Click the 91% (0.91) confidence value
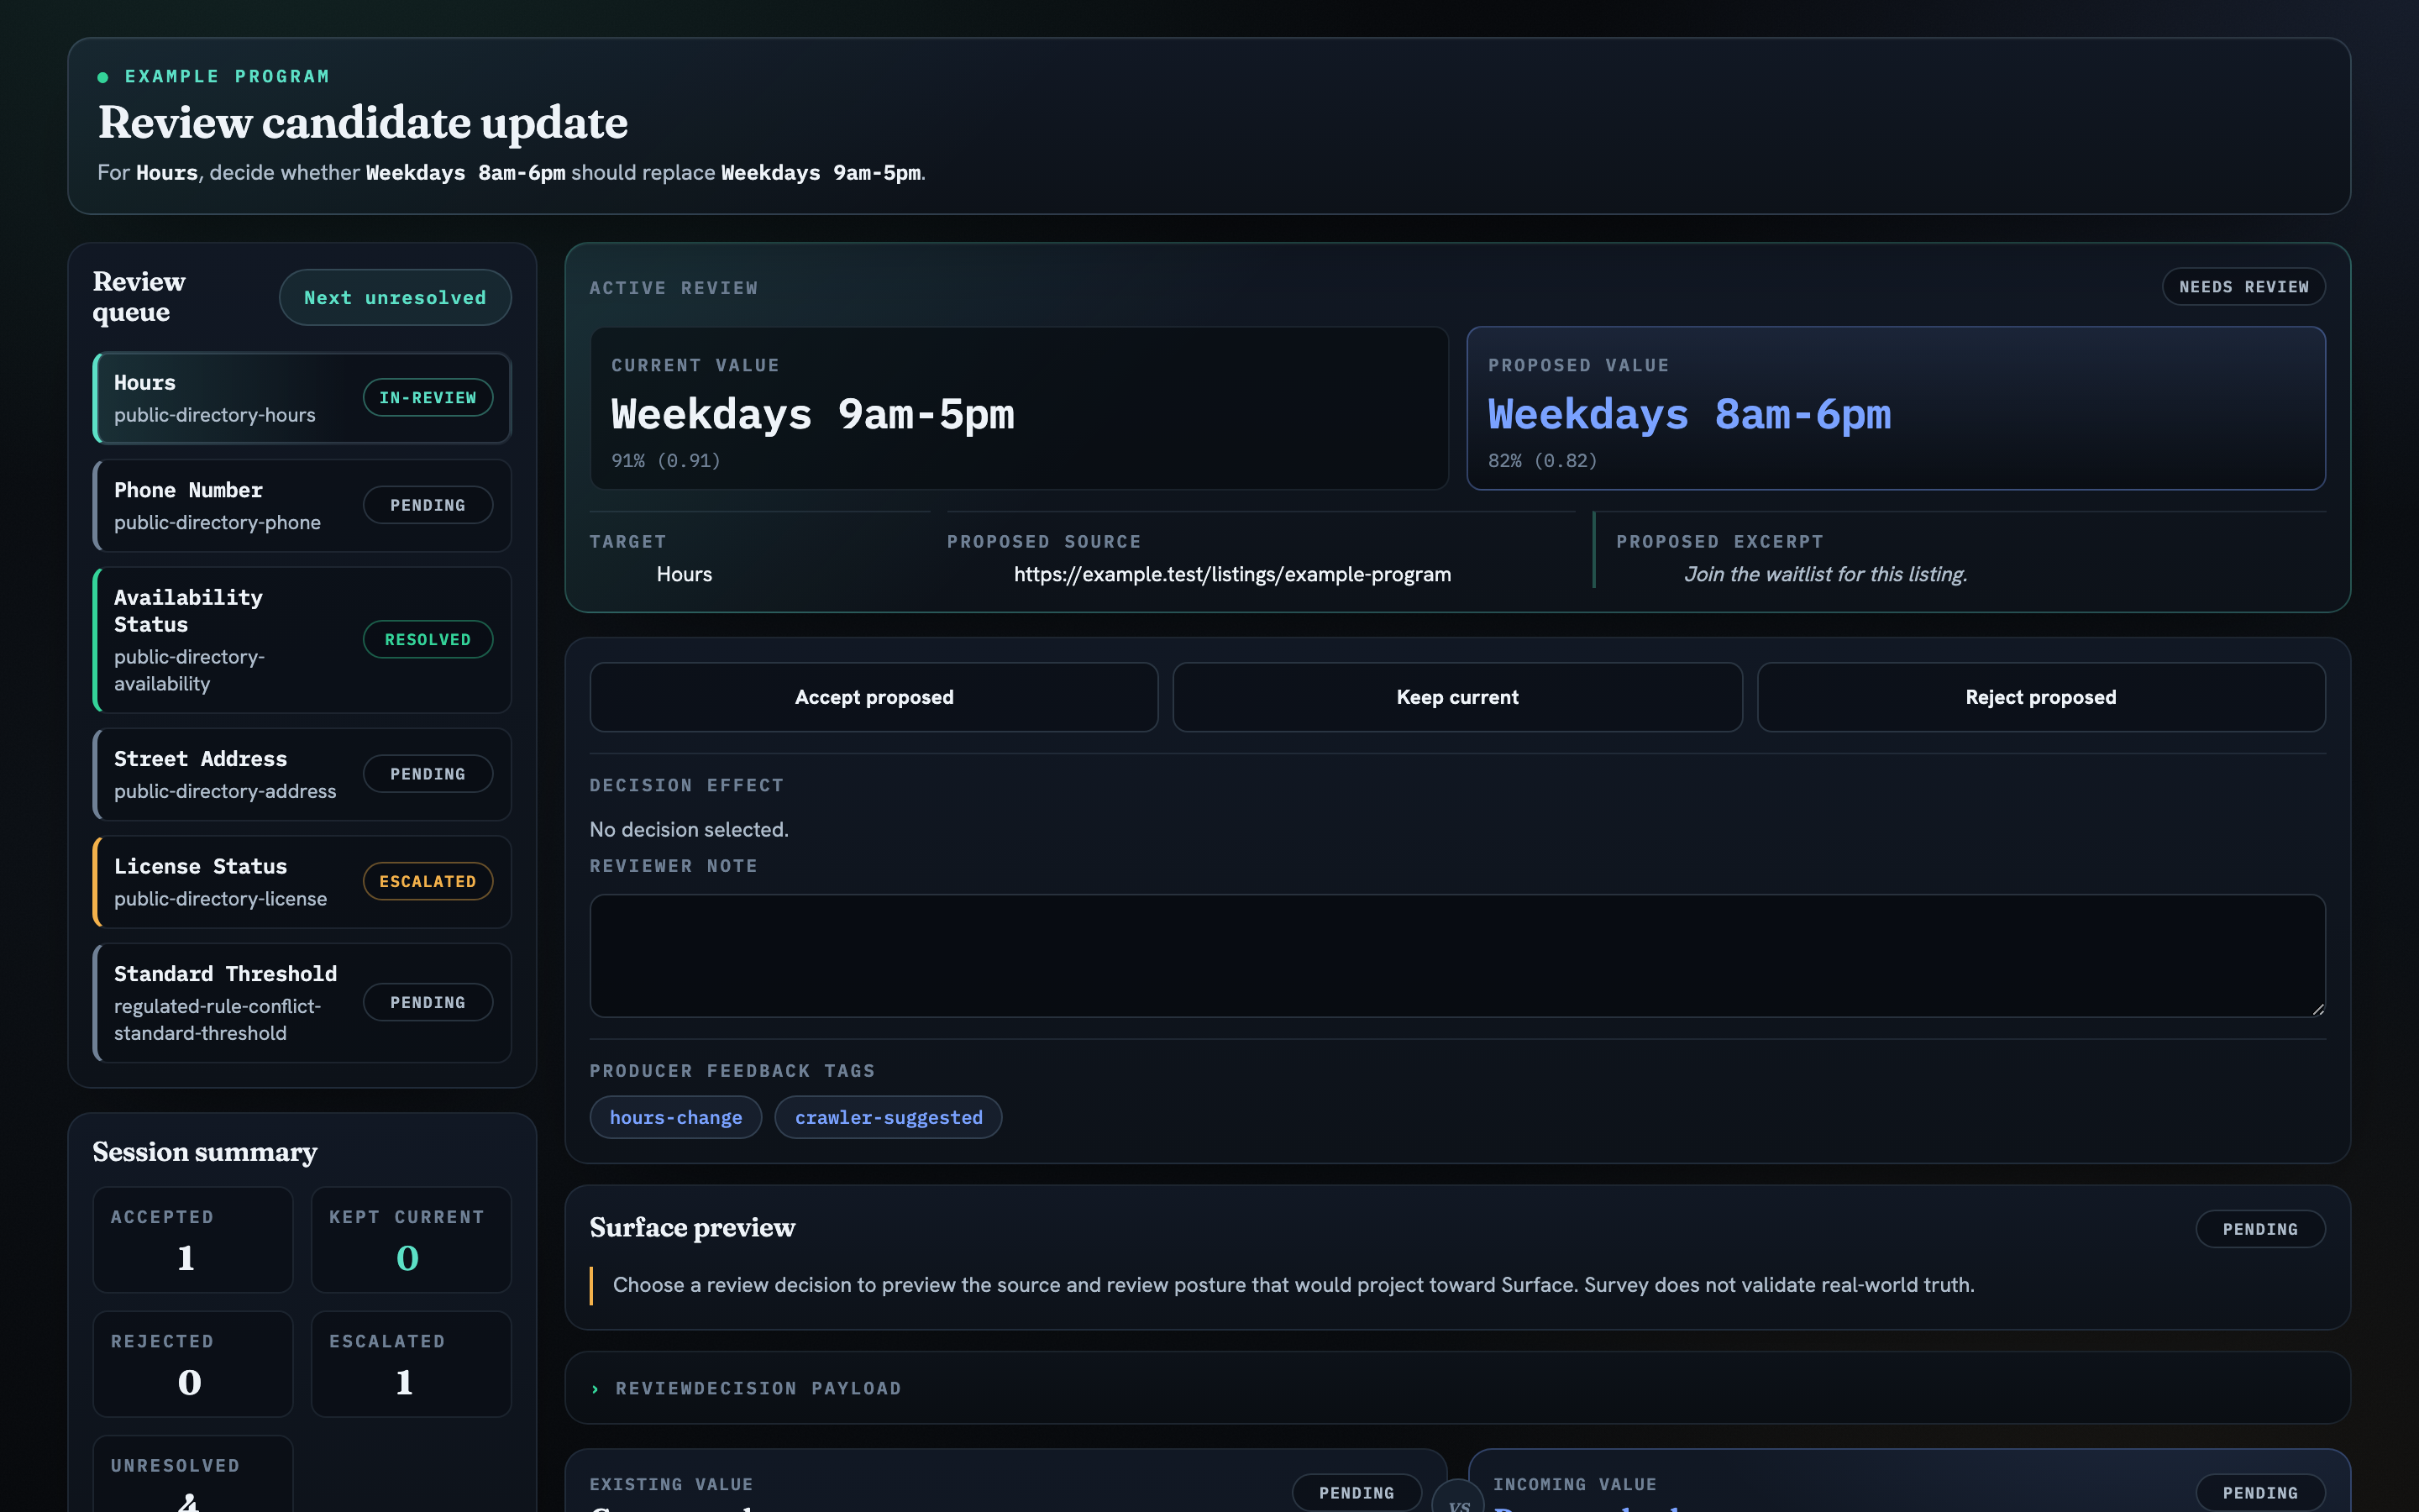This screenshot has height=1512, width=2419. point(666,461)
